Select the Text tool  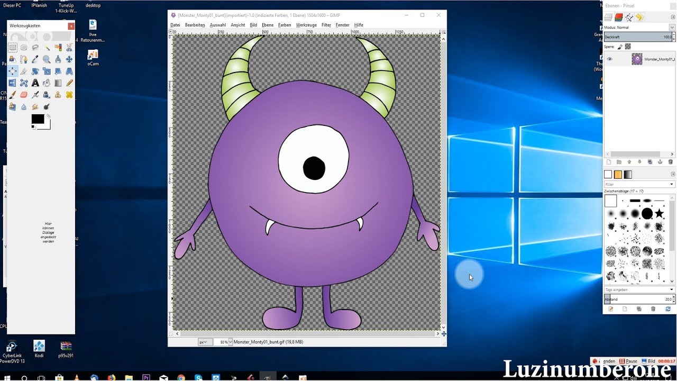(x=35, y=83)
